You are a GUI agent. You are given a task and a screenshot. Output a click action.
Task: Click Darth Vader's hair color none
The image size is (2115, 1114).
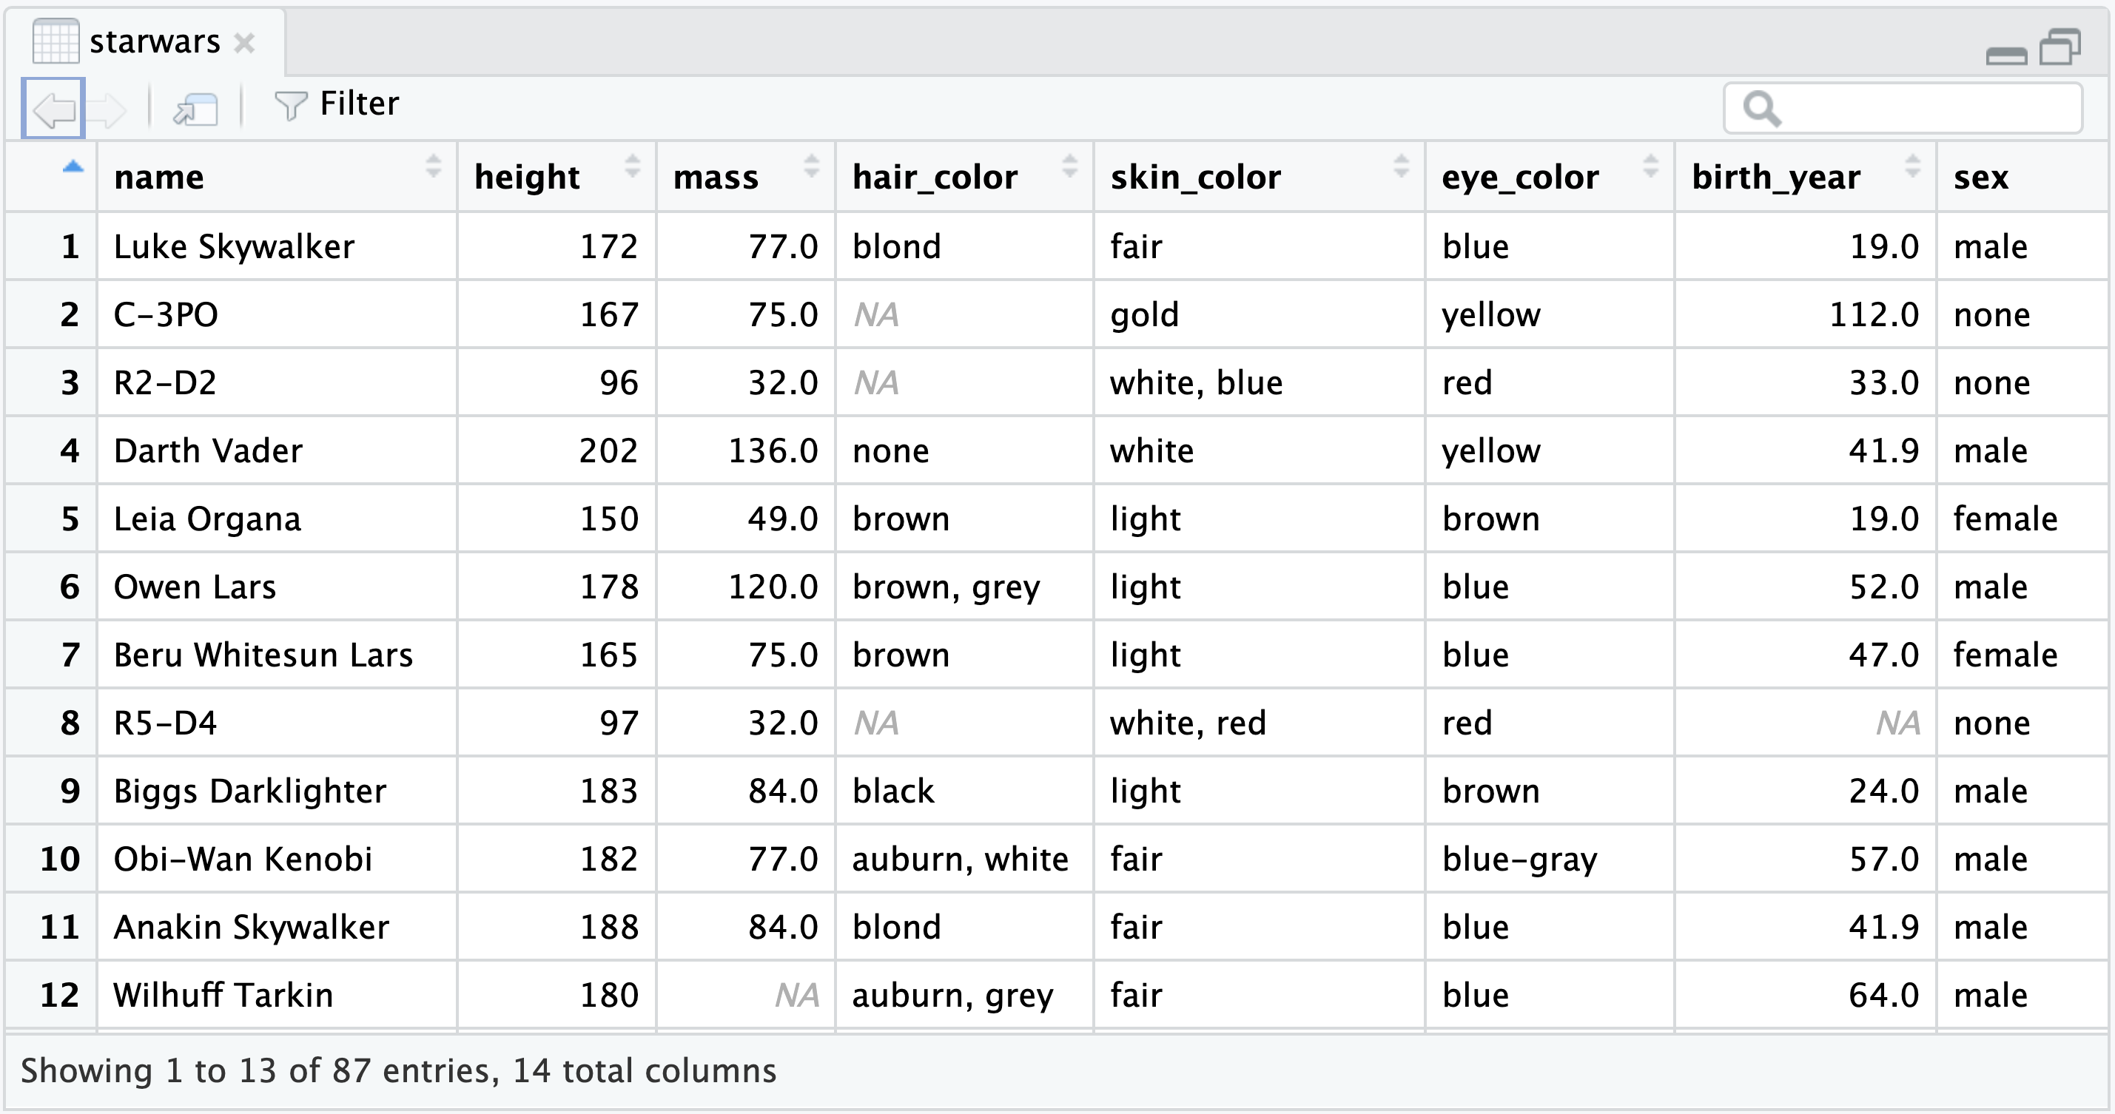coord(891,450)
